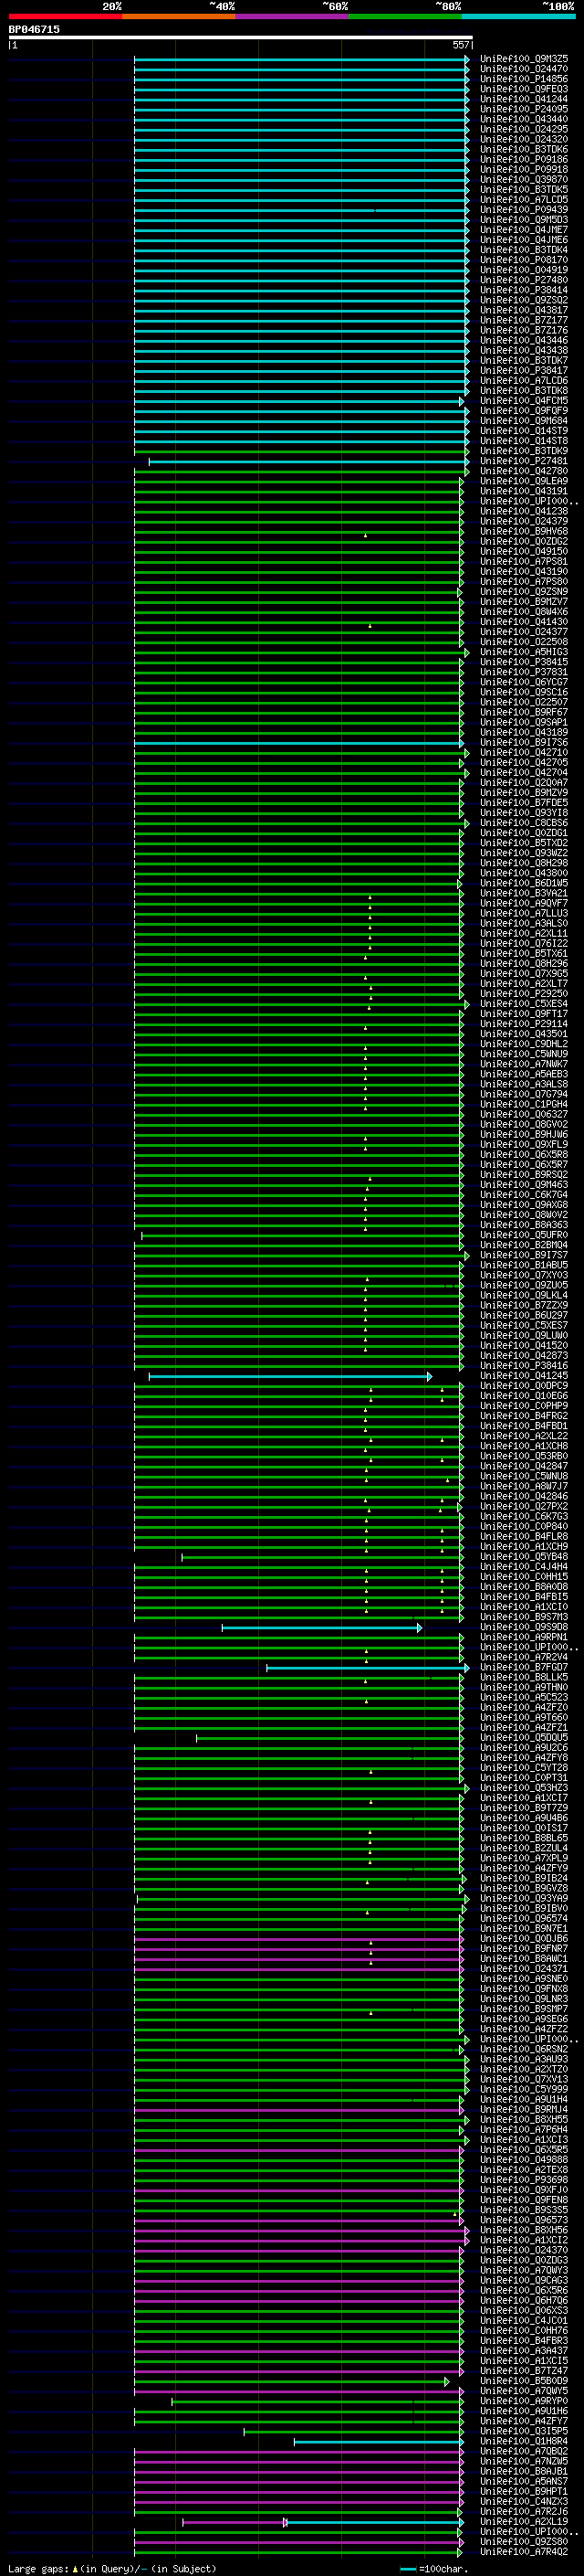
Task: Select hit label UniRef100_P09186
Action: (x=524, y=159)
